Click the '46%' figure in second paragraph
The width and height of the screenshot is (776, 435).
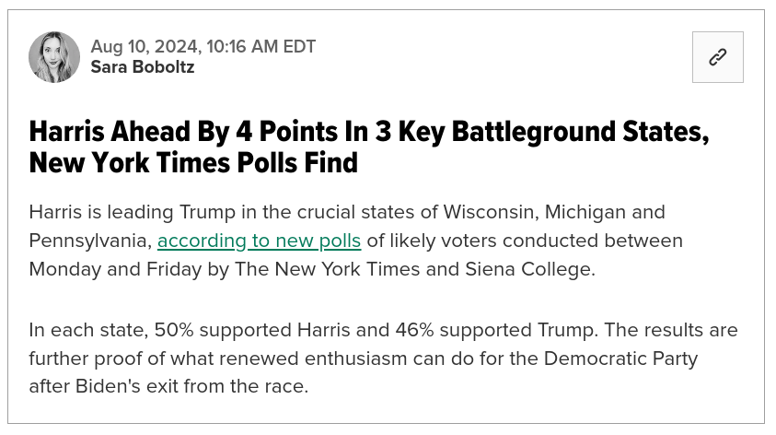click(414, 330)
